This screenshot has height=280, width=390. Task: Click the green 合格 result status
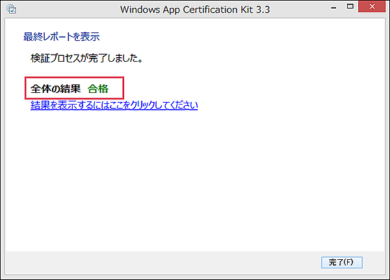tap(98, 89)
